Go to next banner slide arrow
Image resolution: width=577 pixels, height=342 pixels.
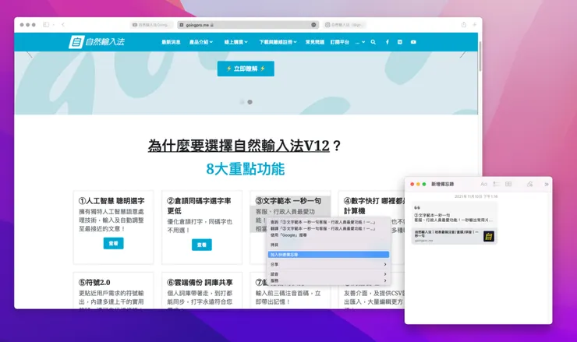pyautogui.click(x=462, y=55)
